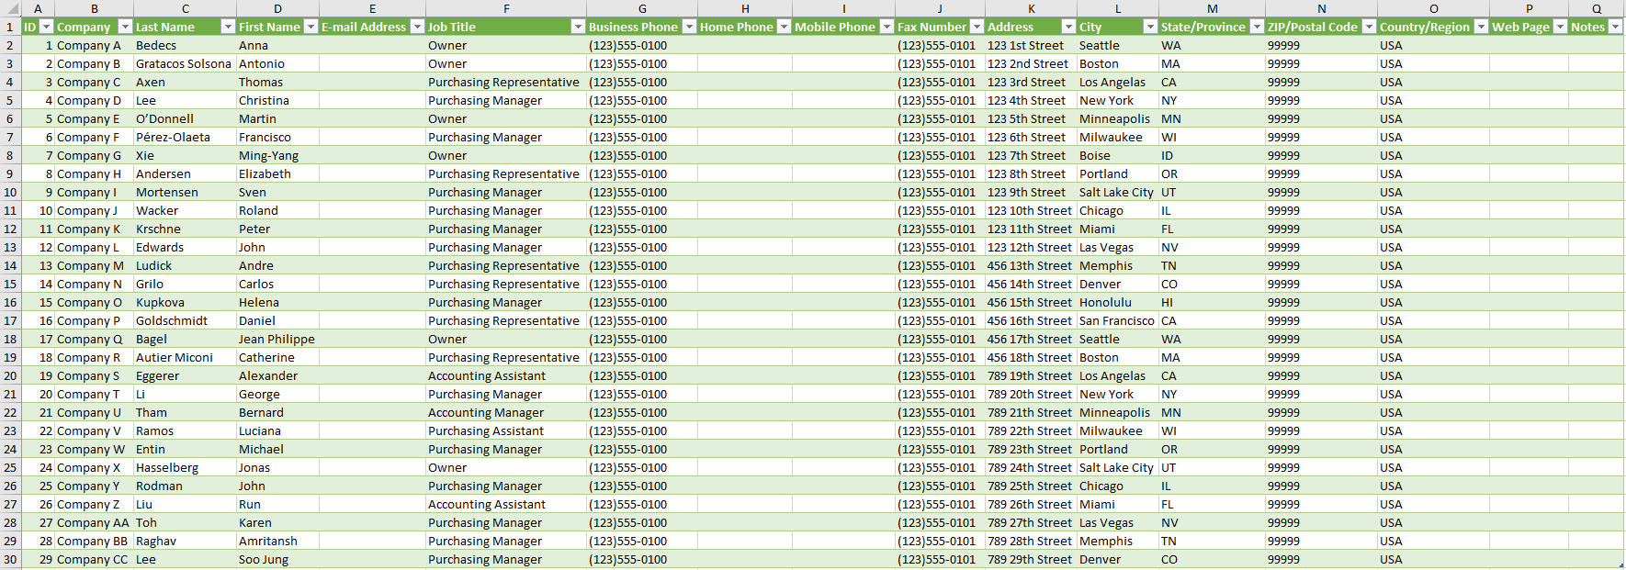Open the First Name filter dropdown

point(311,27)
